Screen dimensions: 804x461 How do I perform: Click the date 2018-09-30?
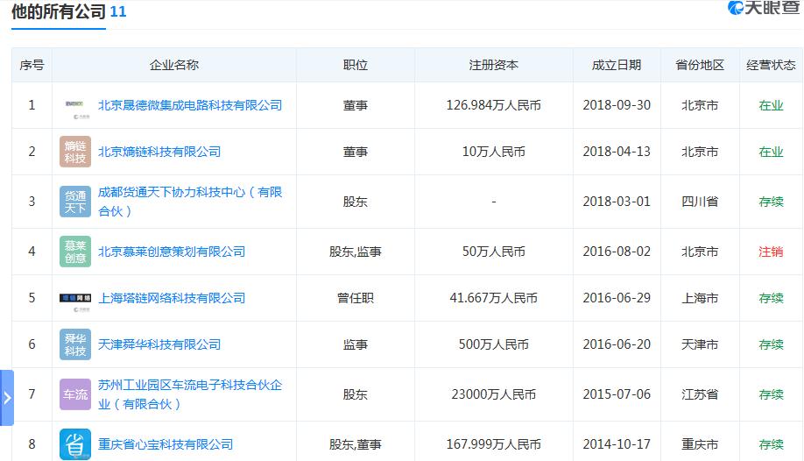point(617,105)
